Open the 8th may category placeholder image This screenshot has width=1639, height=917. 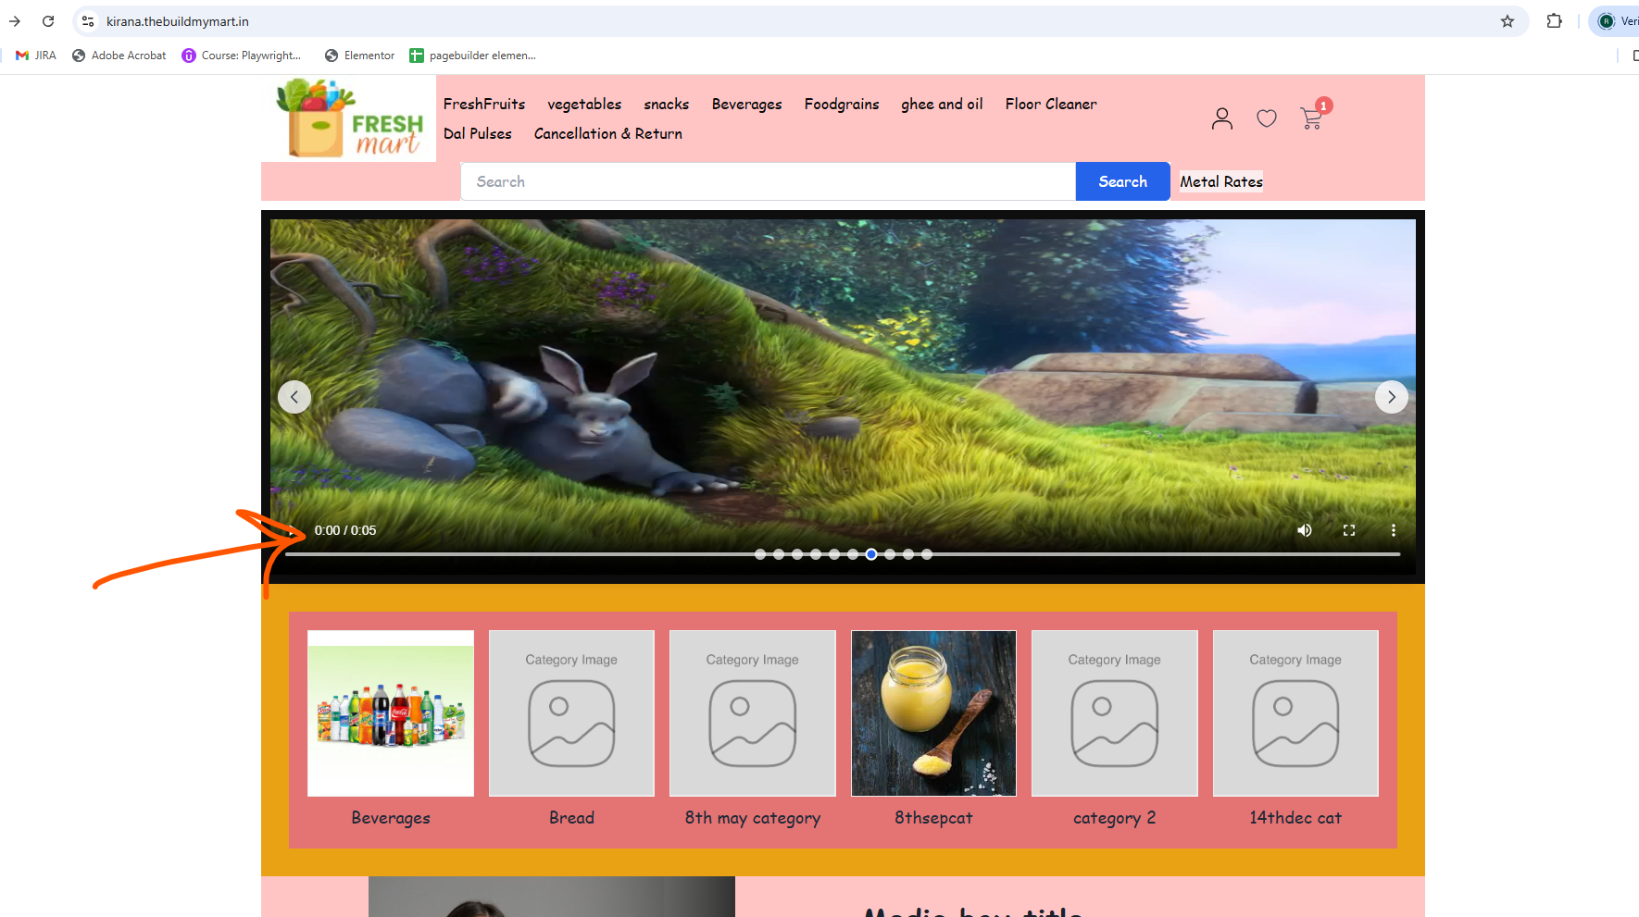(x=753, y=713)
